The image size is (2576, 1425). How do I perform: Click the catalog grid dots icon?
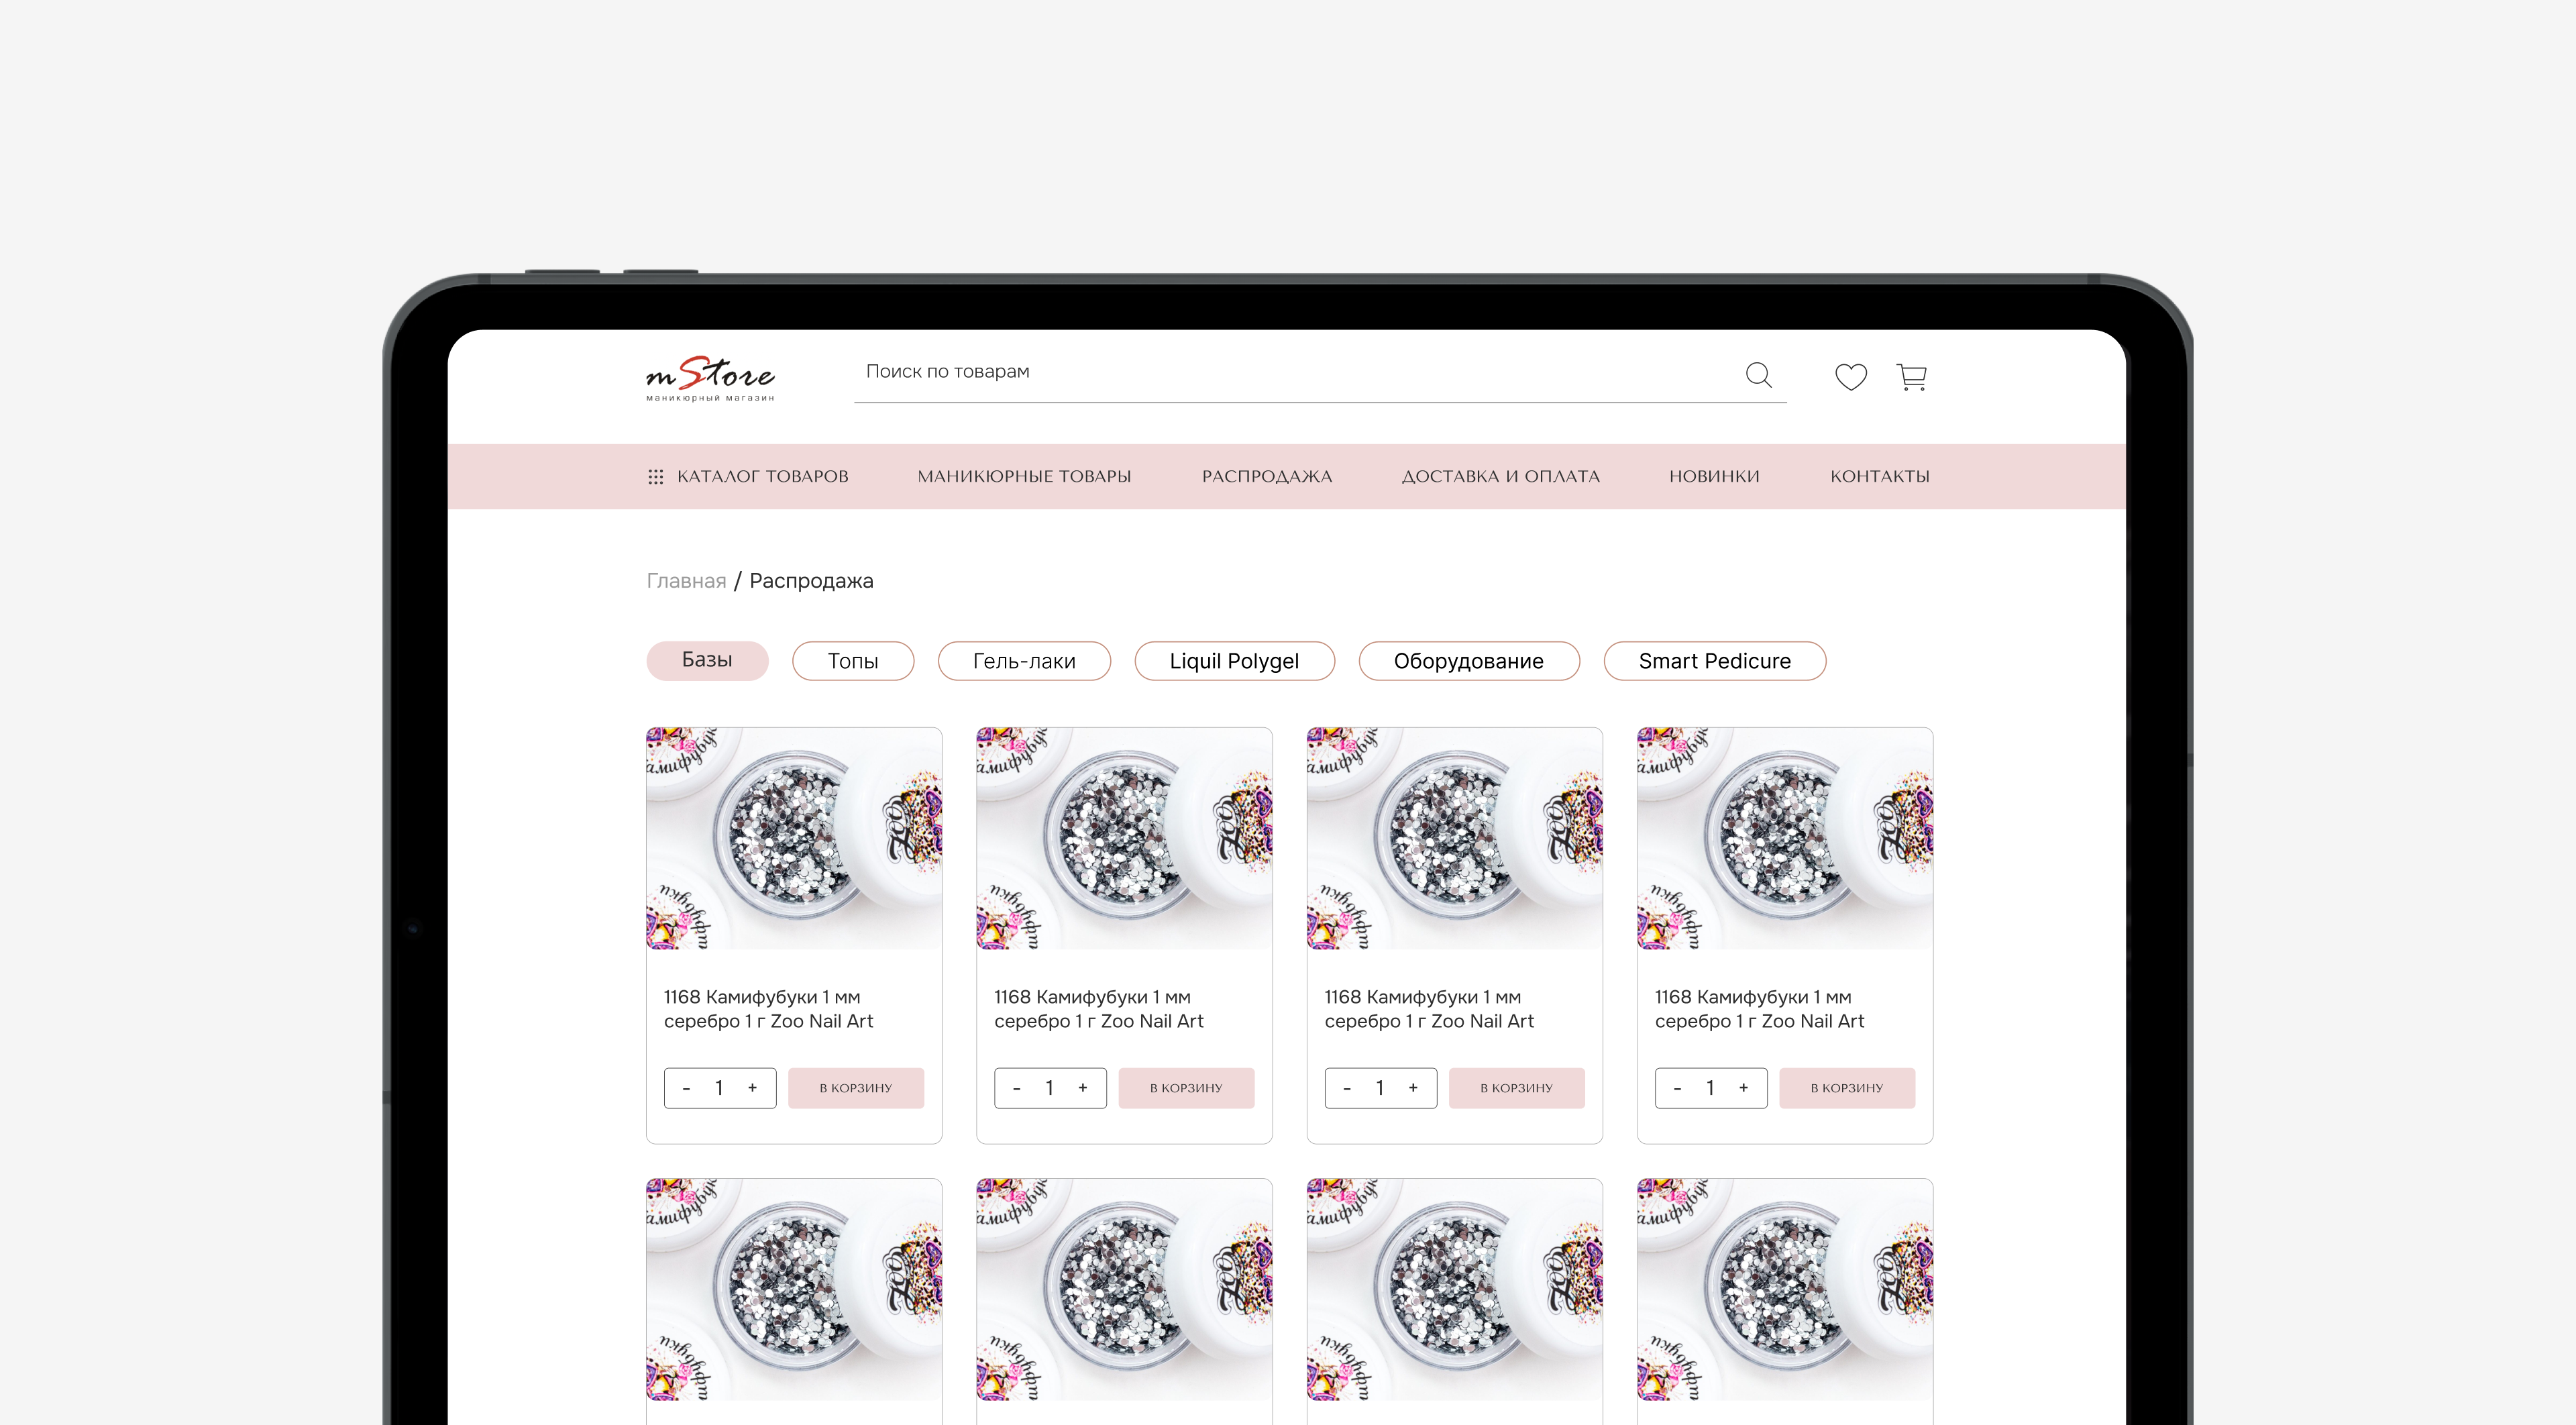click(656, 477)
